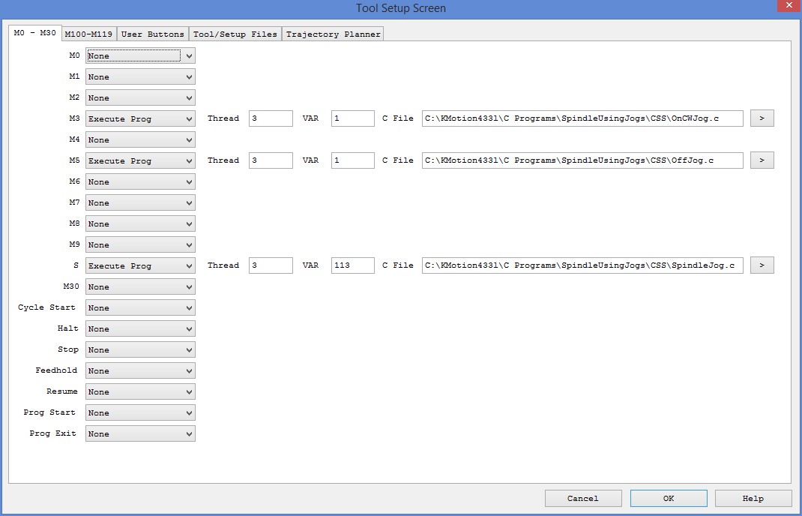Click the M5 C File path field
This screenshot has width=802, height=516.
coord(582,160)
